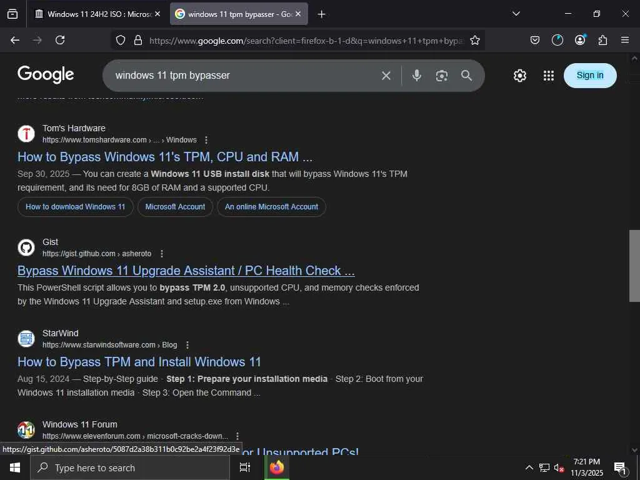Open How to Bypass Windows 11's TPM, CPU link
Viewport: 640px width, 480px height.
pyautogui.click(x=165, y=157)
